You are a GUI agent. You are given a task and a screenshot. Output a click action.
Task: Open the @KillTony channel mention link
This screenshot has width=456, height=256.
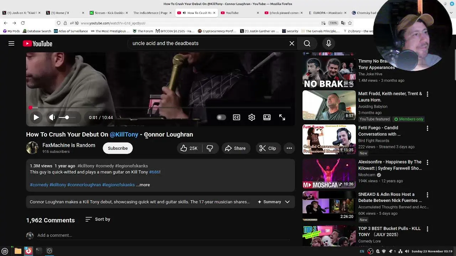pos(124,134)
